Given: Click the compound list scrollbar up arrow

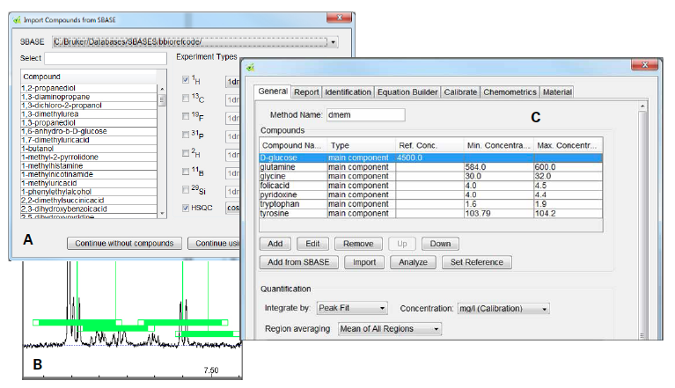Looking at the screenshot, I should [x=162, y=89].
